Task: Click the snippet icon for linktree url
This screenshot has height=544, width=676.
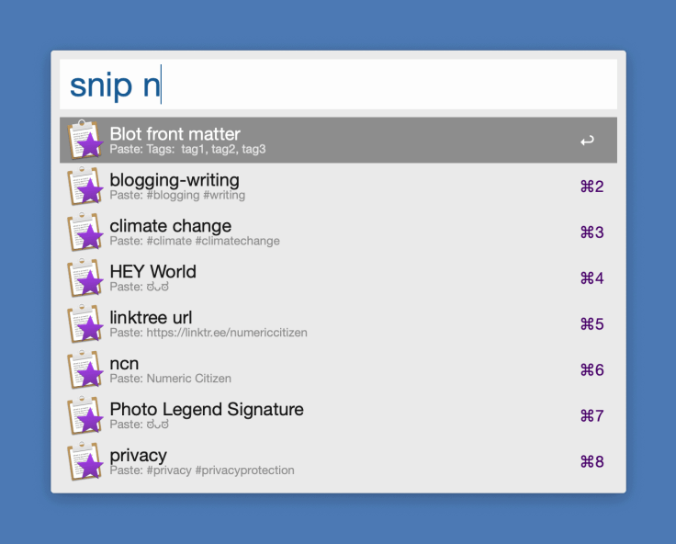Action: tap(85, 323)
